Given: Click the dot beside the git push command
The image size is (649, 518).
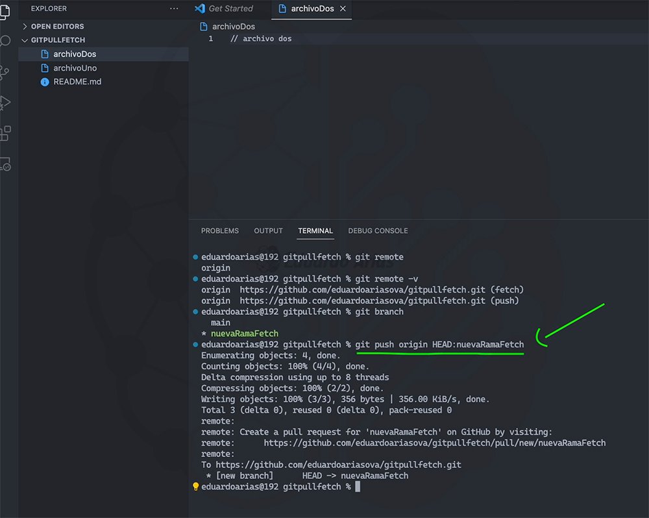Looking at the screenshot, I should point(195,345).
